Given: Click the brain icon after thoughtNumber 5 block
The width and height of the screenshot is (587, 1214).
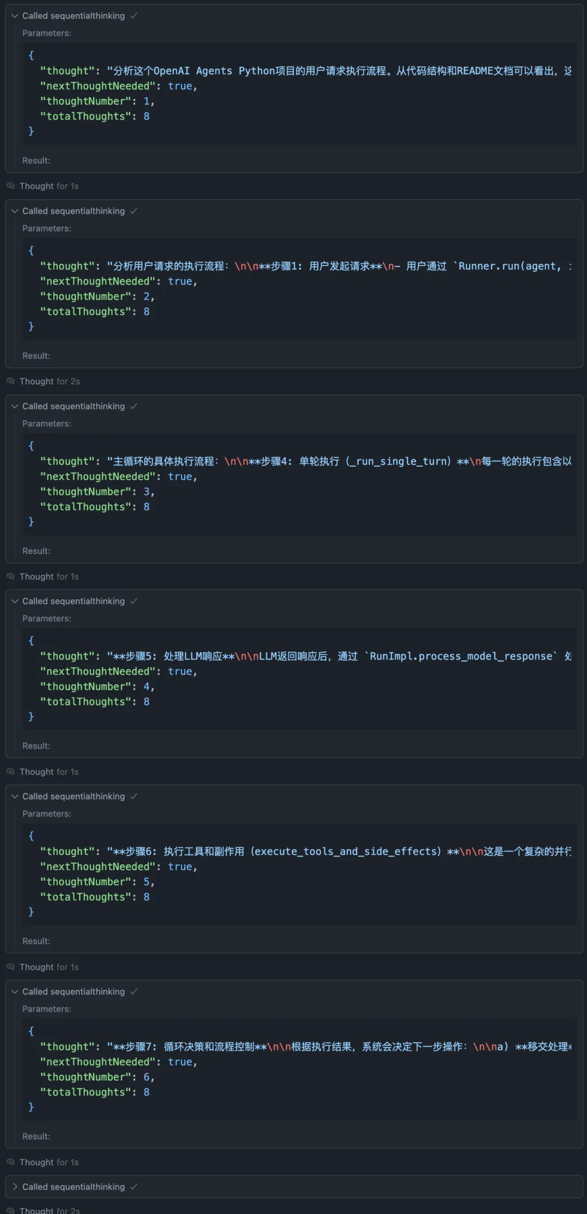Looking at the screenshot, I should coord(11,967).
